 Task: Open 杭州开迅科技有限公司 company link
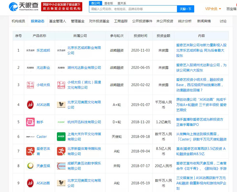pos(84,122)
